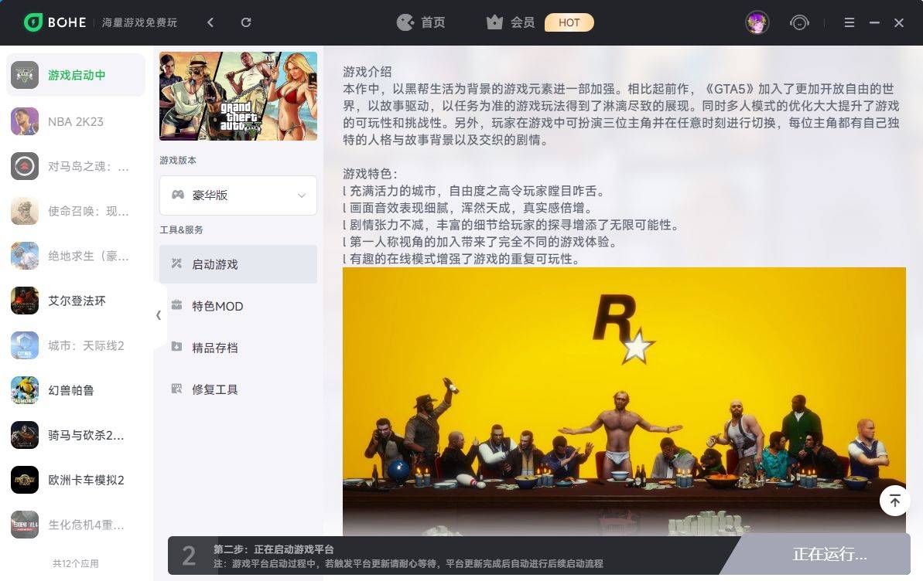Click the 特色MOD briefcase icon

coord(176,304)
